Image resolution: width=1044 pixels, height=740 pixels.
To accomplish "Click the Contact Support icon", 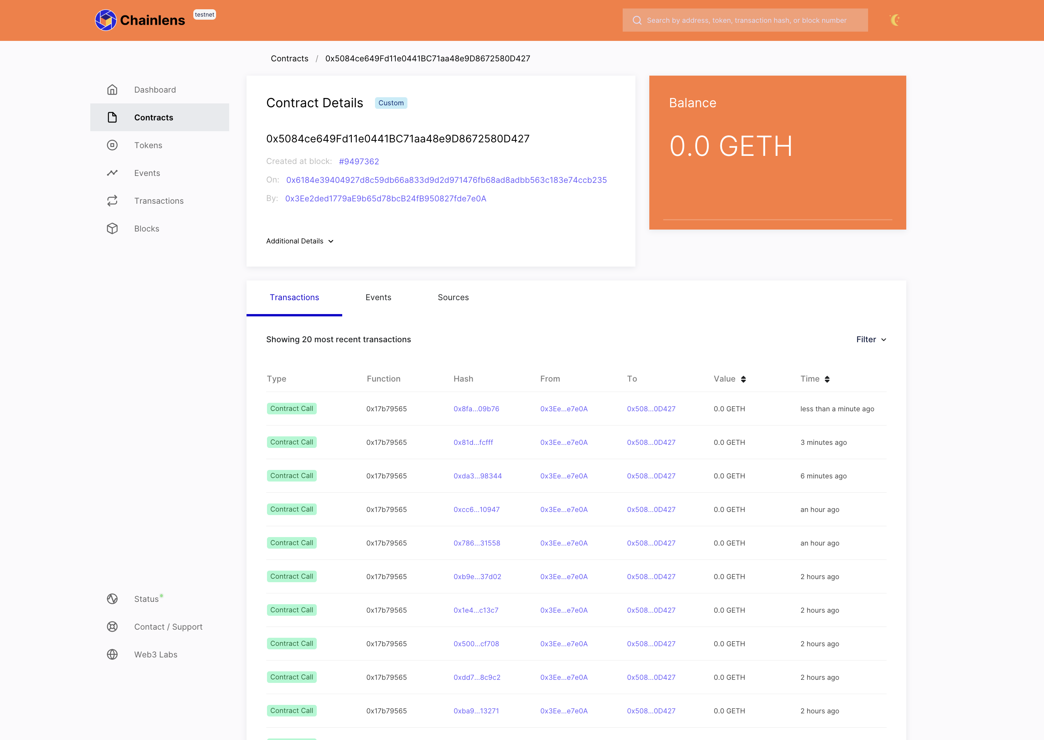I will pos(112,626).
